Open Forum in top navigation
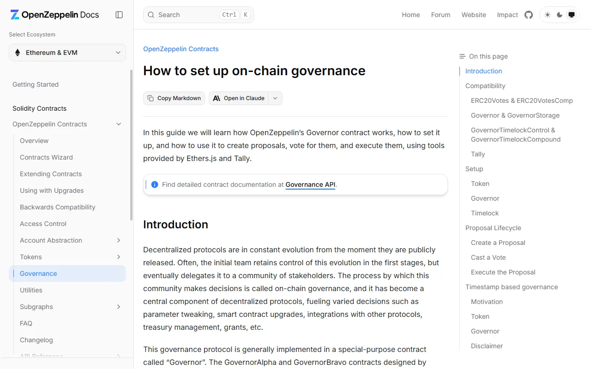591x369 pixels. (x=440, y=15)
